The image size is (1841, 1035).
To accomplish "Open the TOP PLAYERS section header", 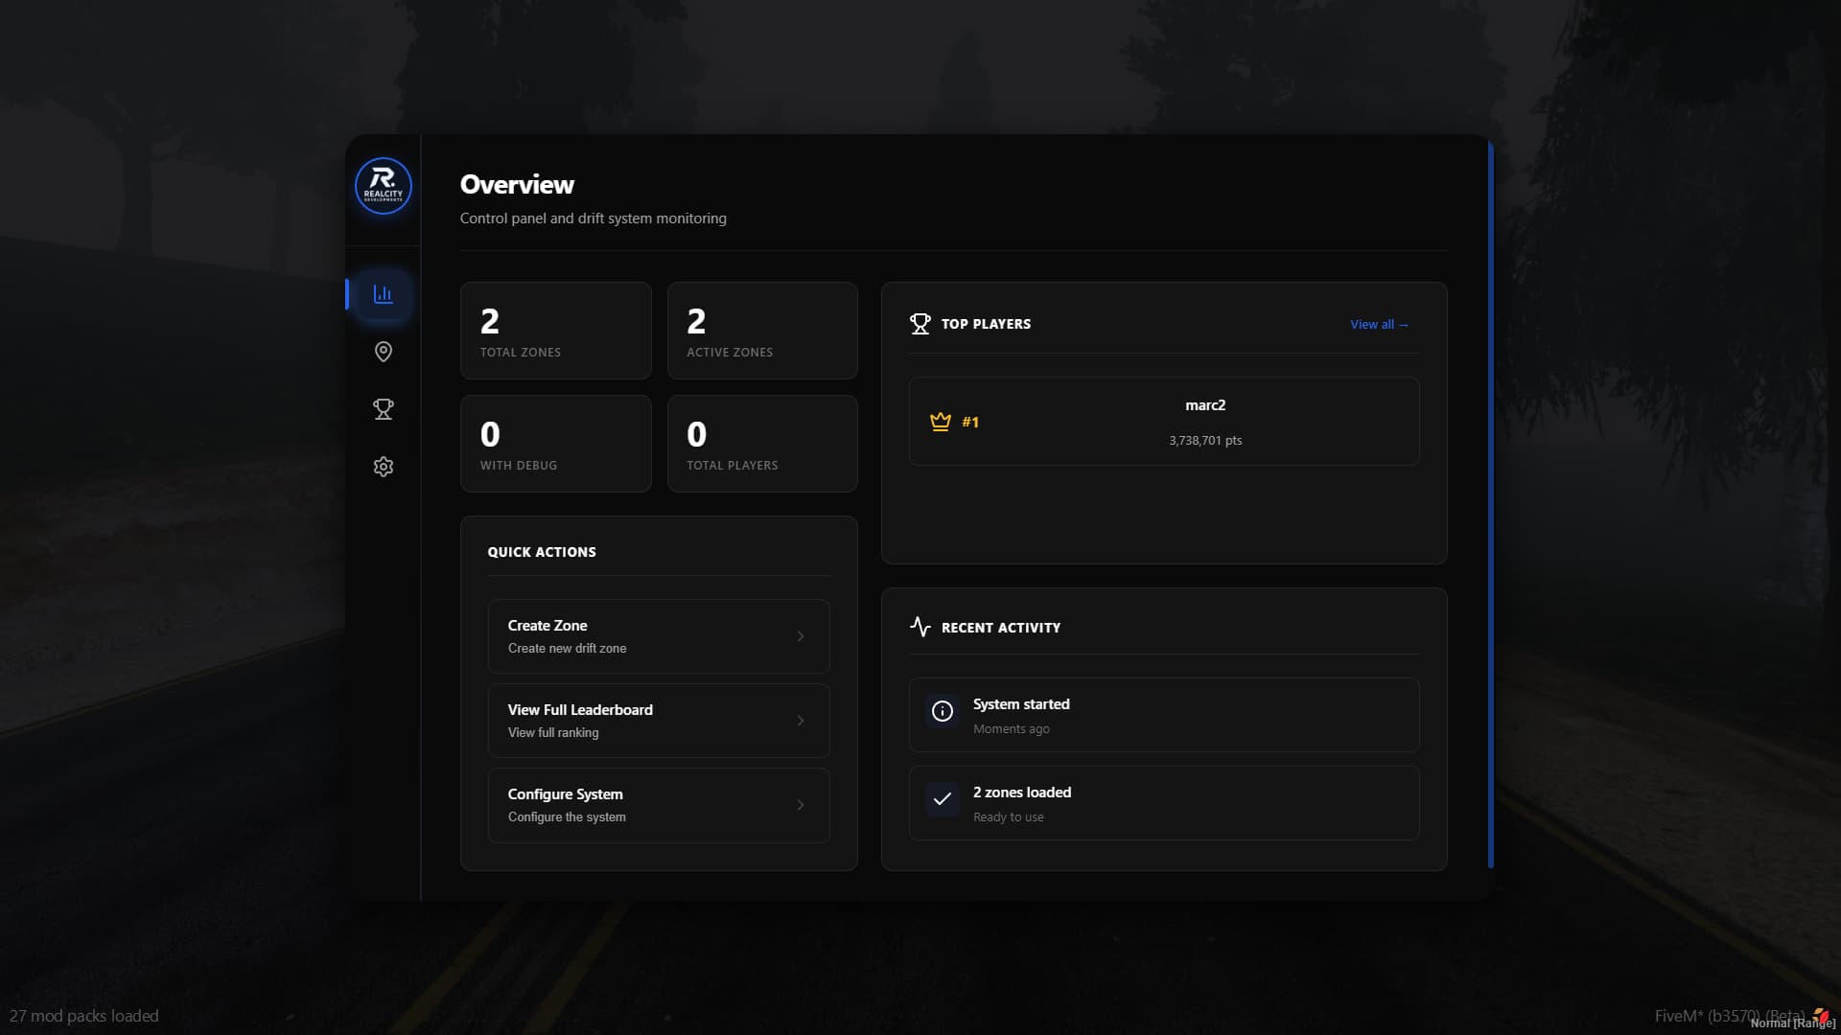I will click(985, 324).
